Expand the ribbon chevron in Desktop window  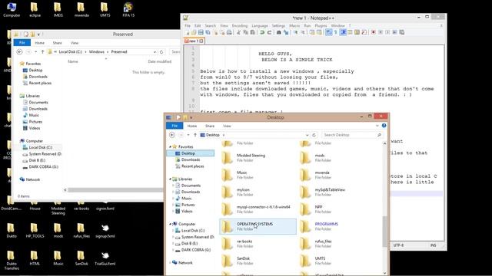coord(377,126)
